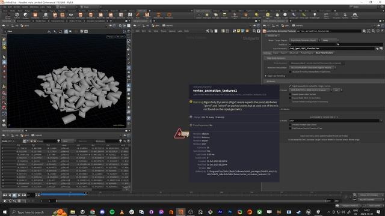385x216 pixels.
Task: Click the parameter search magnifier icon
Action: click(373, 31)
